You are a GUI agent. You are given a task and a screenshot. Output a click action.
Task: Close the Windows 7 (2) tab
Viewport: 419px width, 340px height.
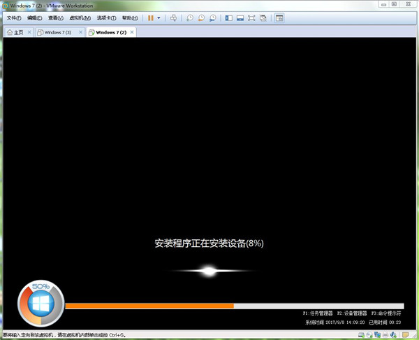tap(132, 32)
